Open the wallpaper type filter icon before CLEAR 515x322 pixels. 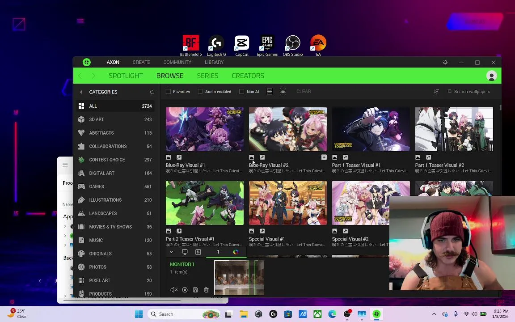pyautogui.click(x=283, y=92)
